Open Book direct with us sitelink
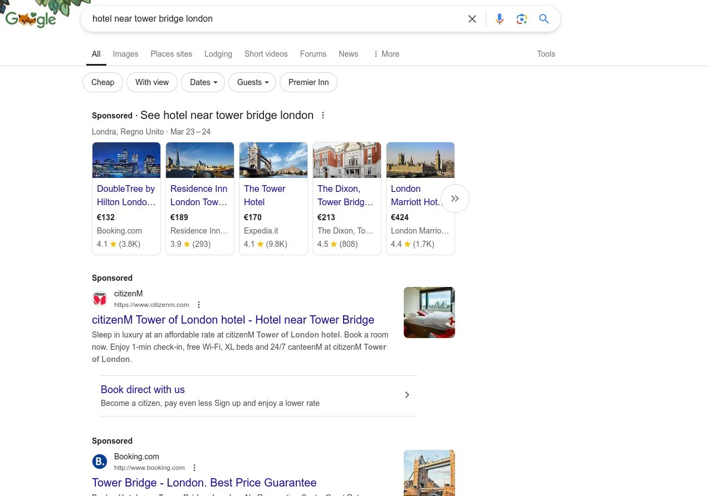The height and width of the screenshot is (496, 709). click(x=143, y=390)
